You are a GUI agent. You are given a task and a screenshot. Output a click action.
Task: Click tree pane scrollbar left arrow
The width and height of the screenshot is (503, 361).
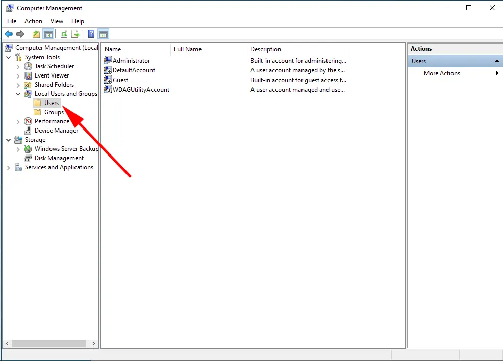tap(7, 343)
